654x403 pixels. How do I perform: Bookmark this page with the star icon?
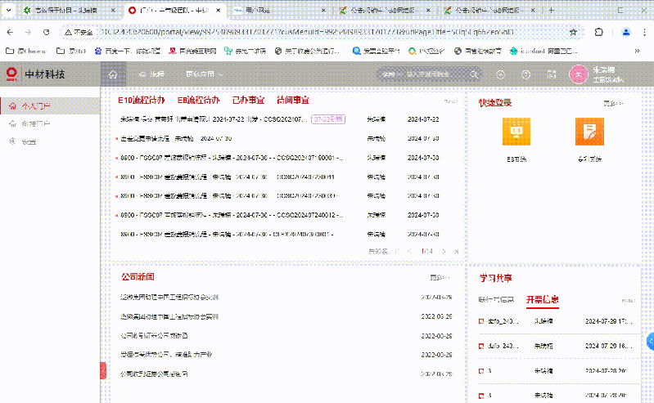[573, 32]
